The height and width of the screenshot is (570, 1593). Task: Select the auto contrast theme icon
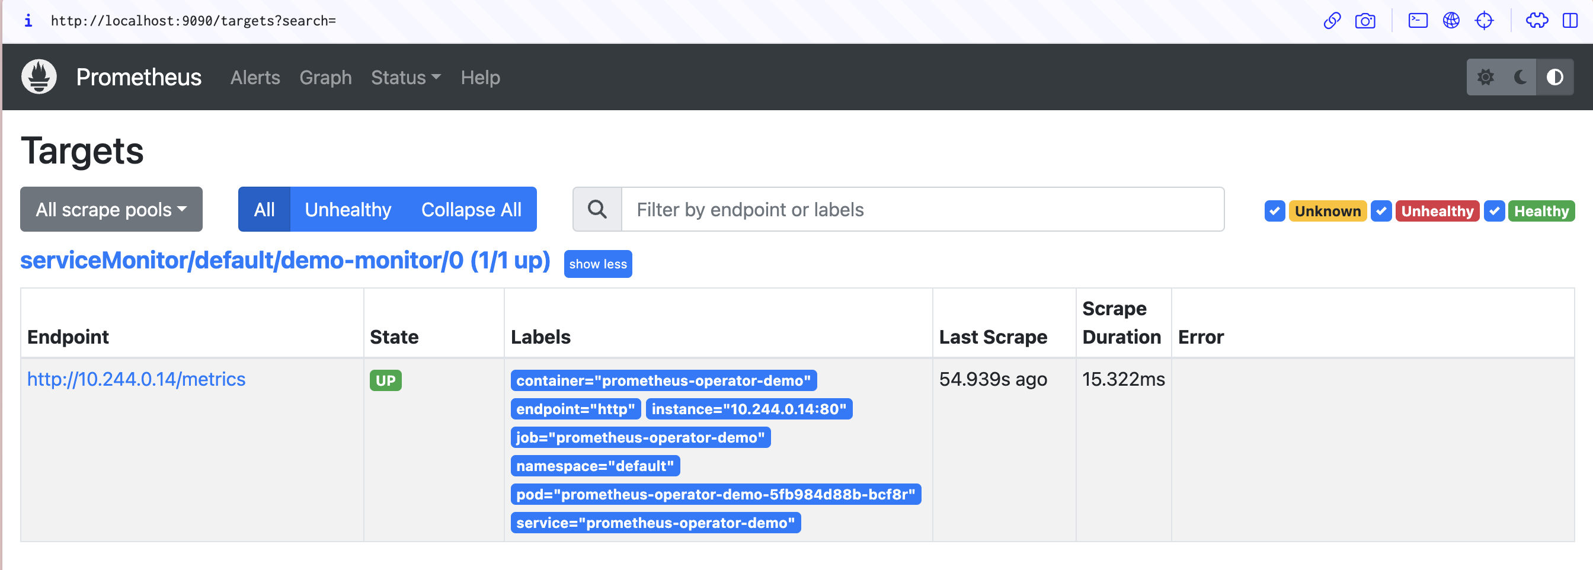pyautogui.click(x=1554, y=77)
